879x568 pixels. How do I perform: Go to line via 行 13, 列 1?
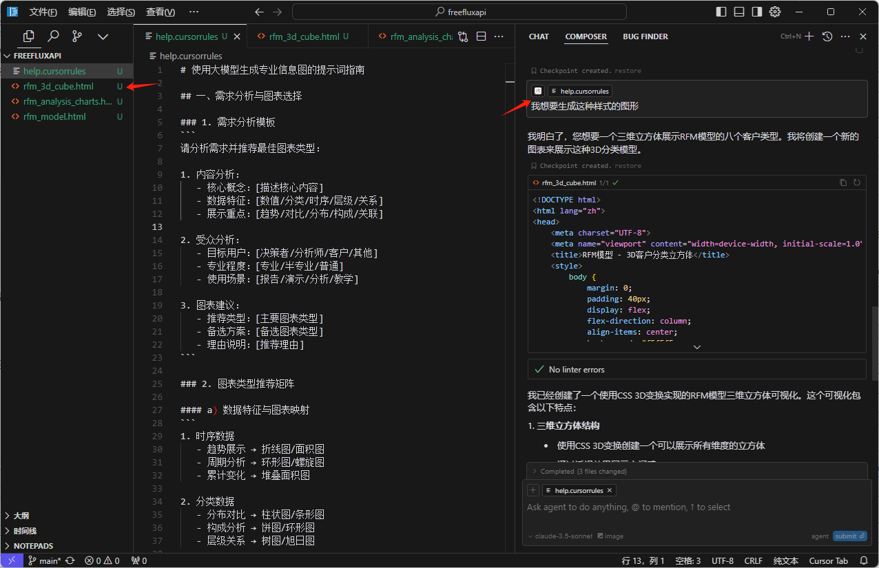click(643, 560)
